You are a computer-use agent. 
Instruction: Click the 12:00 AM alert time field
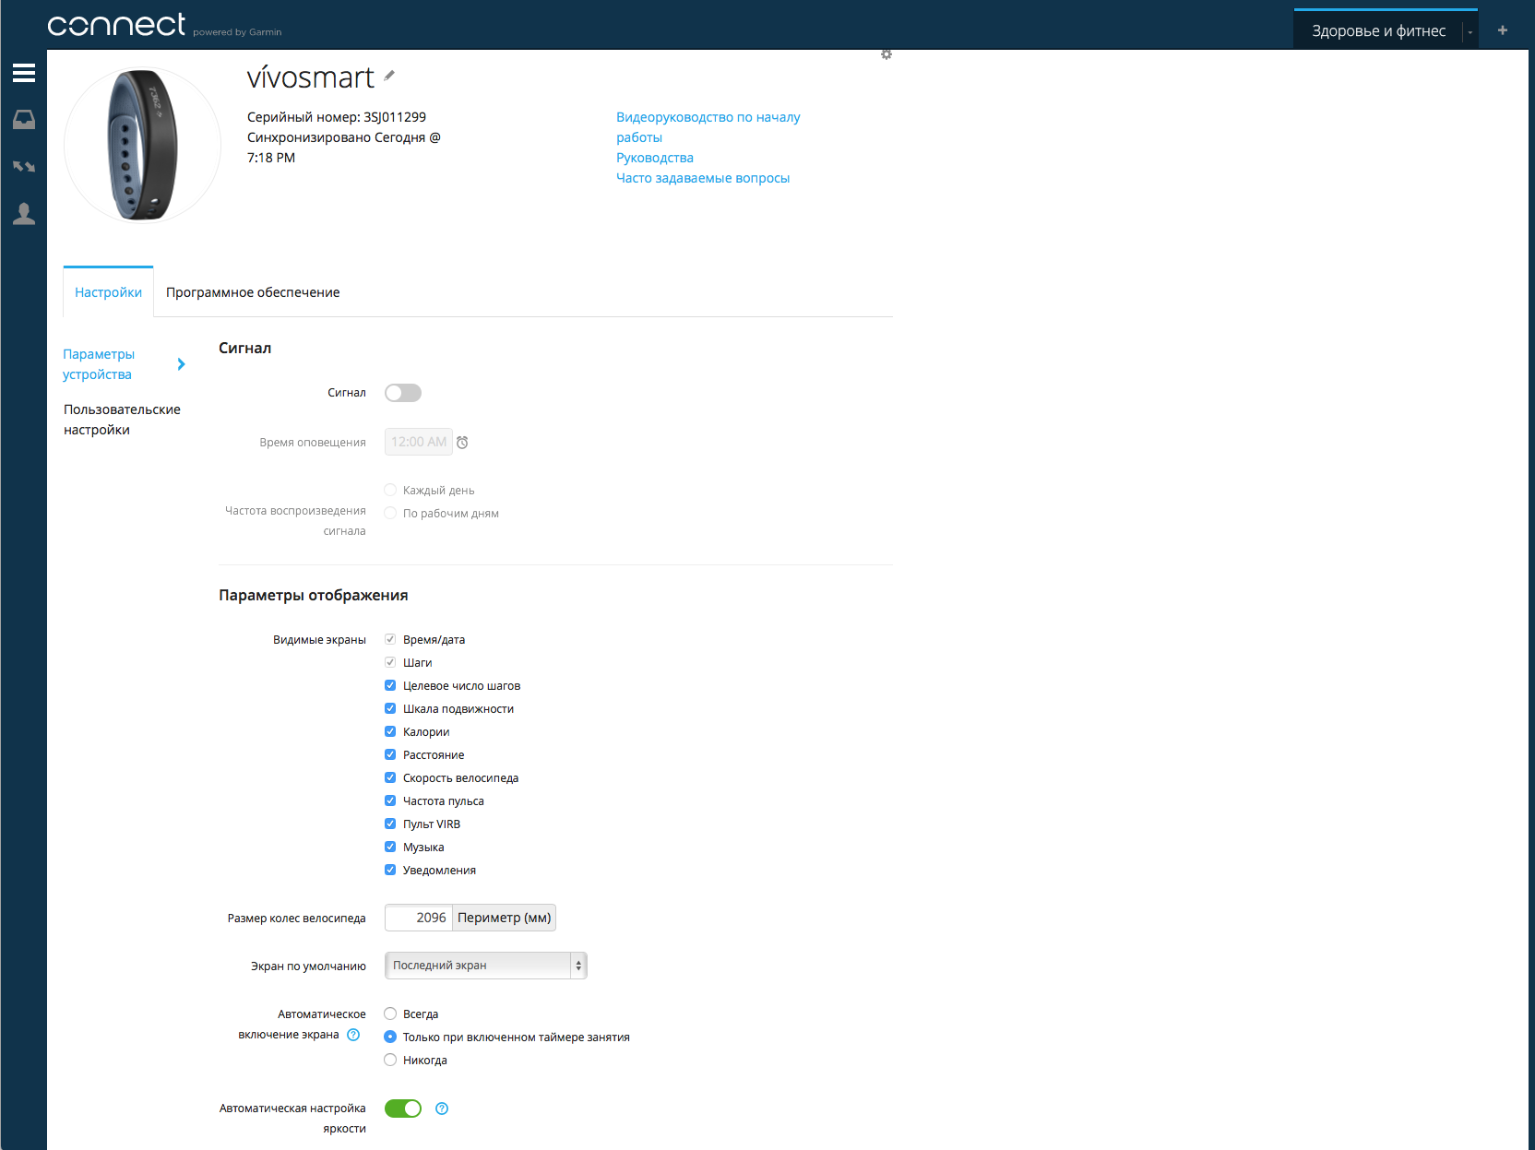pyautogui.click(x=419, y=442)
